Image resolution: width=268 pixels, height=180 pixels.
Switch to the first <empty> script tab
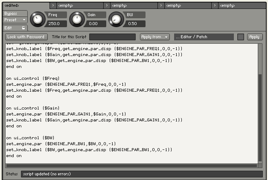click(79, 6)
